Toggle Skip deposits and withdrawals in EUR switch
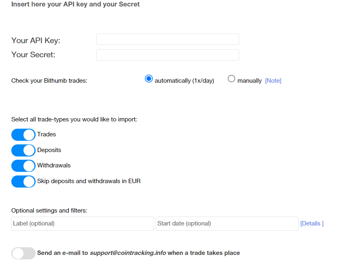The image size is (348, 265). (x=23, y=182)
